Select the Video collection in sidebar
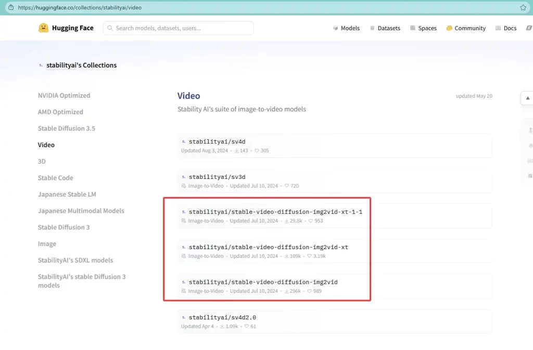 point(46,145)
